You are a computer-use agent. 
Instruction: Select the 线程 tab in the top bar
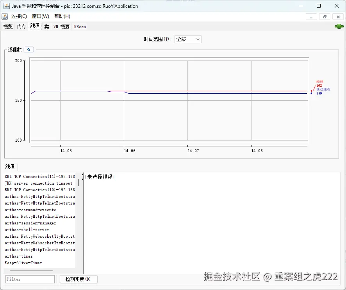[x=35, y=26]
